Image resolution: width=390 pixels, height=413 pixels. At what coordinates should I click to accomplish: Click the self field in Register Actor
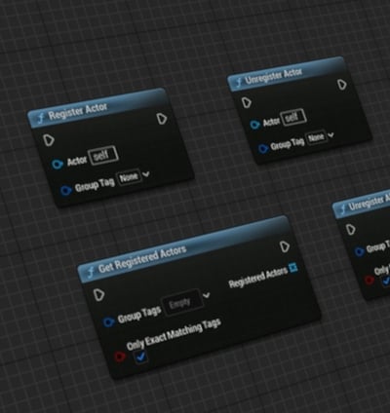(104, 156)
